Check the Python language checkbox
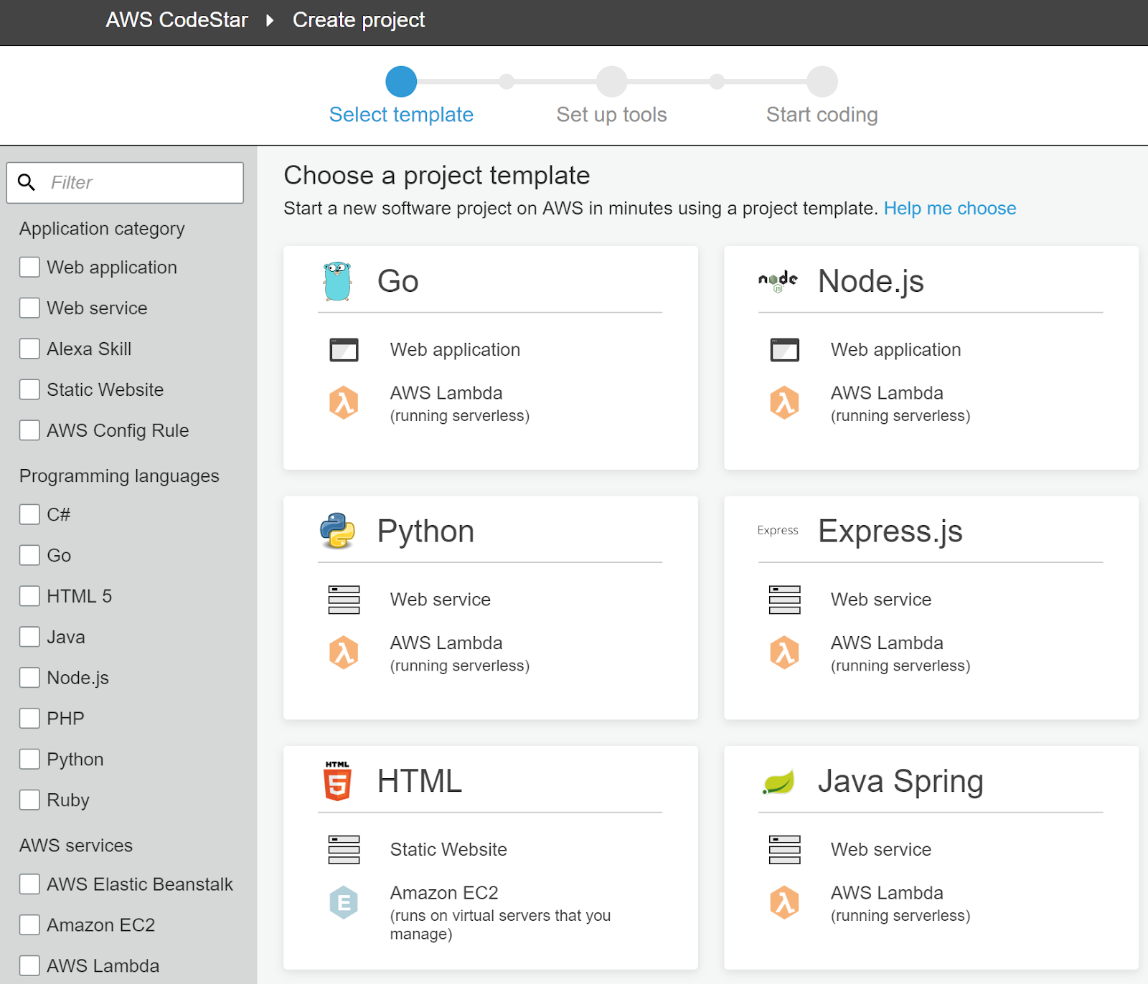Screen dimensions: 1148x984 (x=29, y=759)
